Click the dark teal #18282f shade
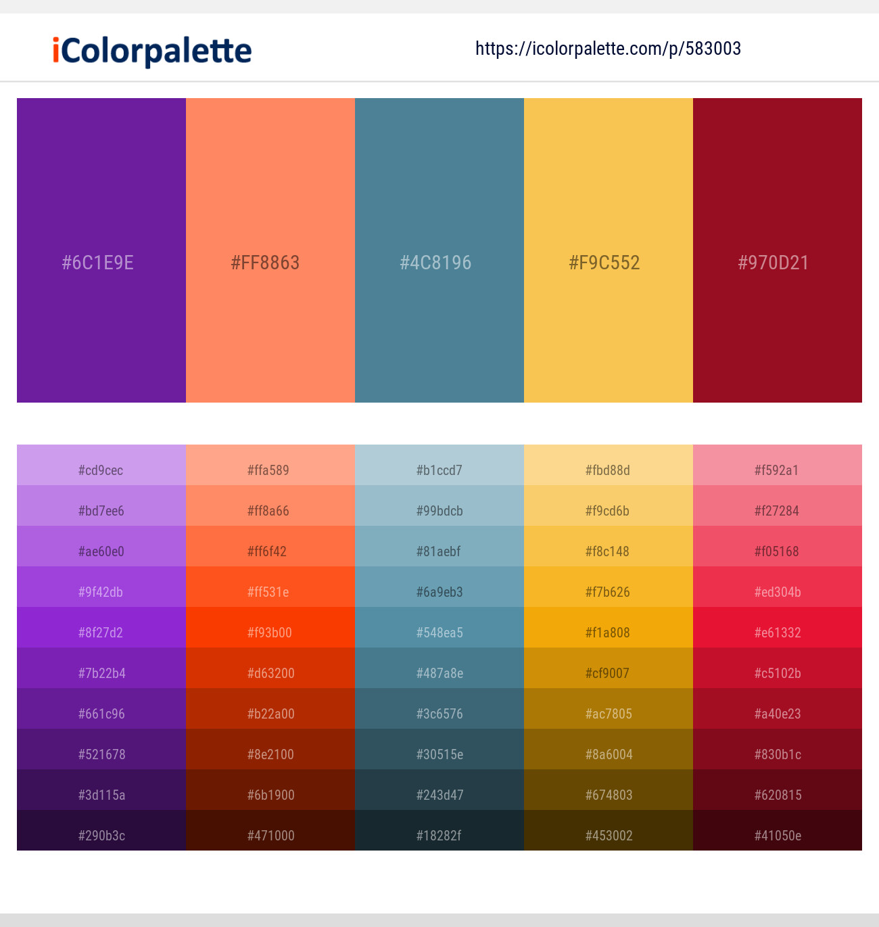 point(439,836)
